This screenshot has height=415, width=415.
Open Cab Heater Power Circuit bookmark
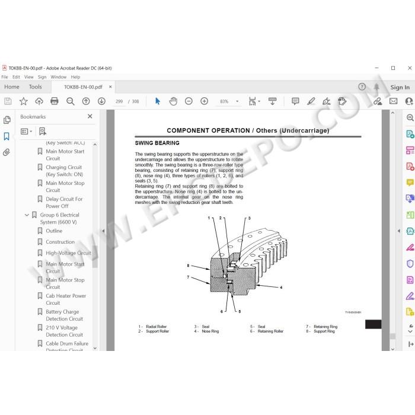coord(66,299)
